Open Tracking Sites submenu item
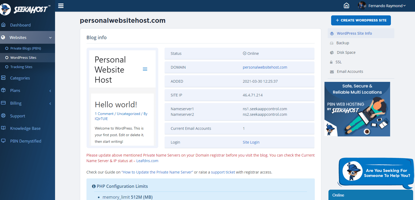The image size is (415, 200). (21, 67)
